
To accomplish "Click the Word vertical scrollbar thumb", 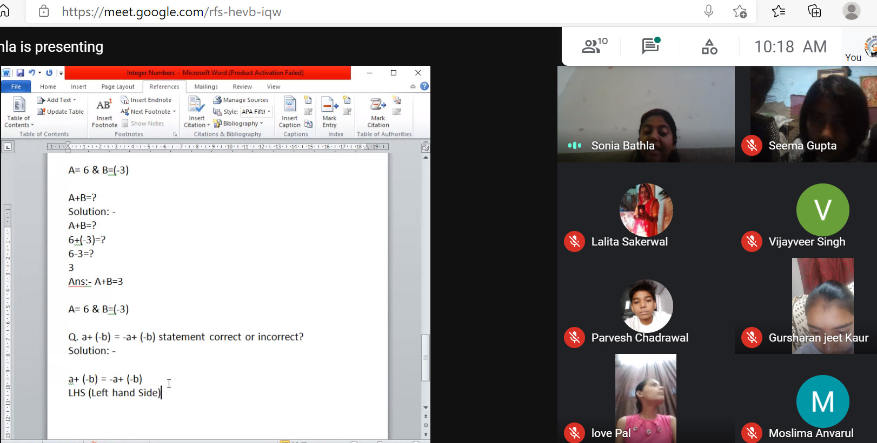I will (x=426, y=358).
